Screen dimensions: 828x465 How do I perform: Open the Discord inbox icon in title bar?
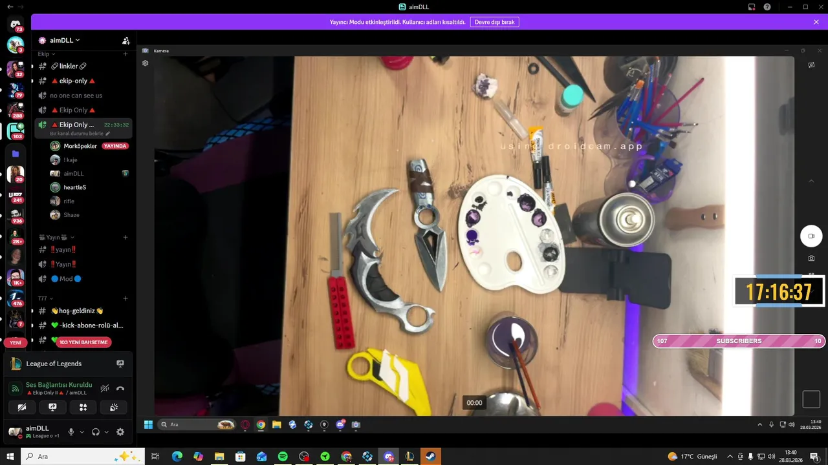tap(752, 7)
